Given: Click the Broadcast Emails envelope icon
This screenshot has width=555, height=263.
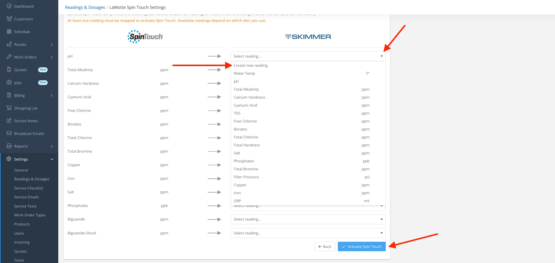Looking at the screenshot, I should coord(9,133).
